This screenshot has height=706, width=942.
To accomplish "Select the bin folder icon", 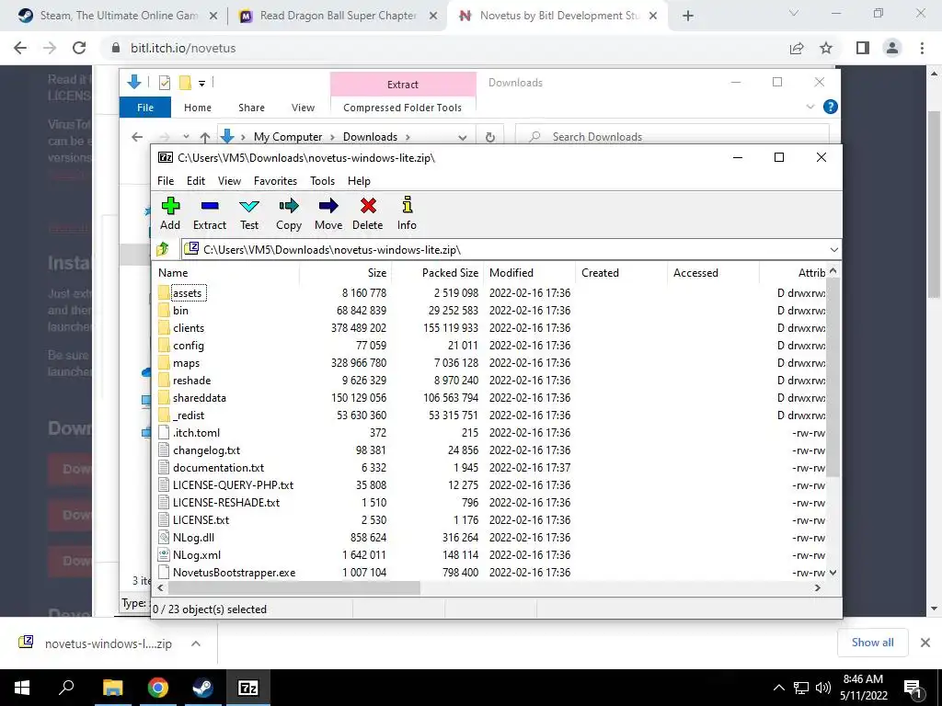I will tap(164, 311).
